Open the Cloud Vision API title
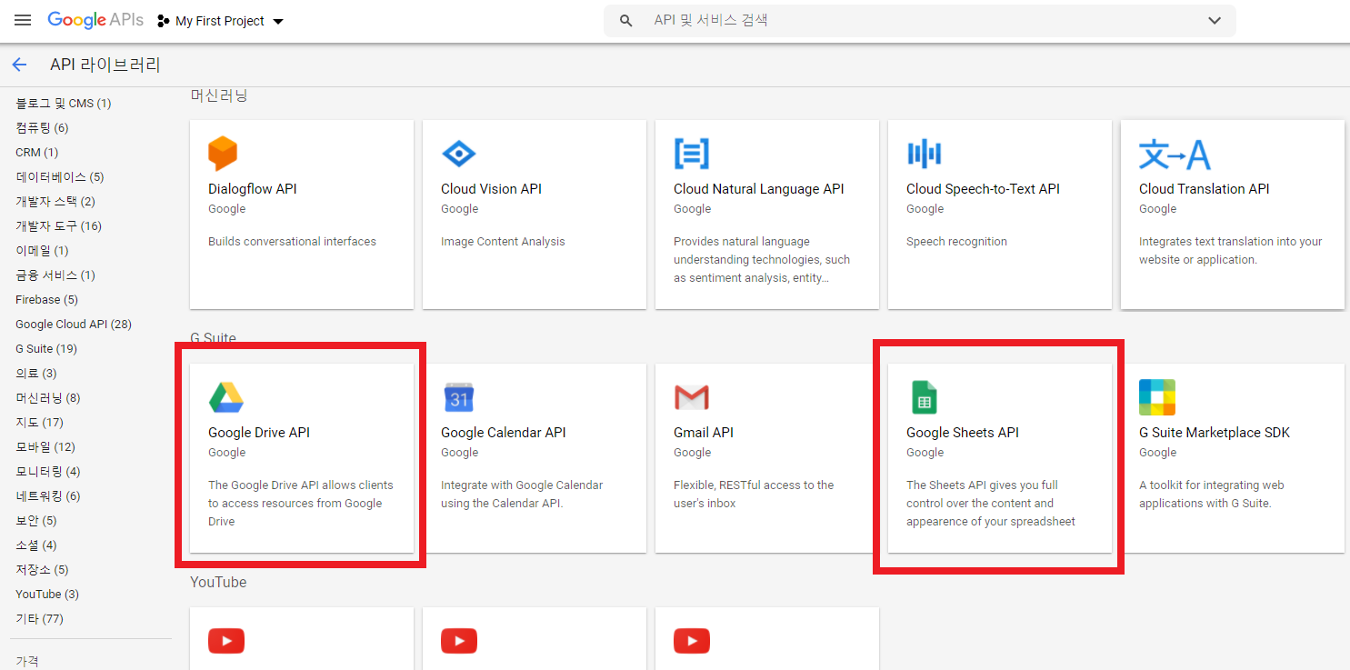Image resolution: width=1350 pixels, height=670 pixels. (x=491, y=189)
